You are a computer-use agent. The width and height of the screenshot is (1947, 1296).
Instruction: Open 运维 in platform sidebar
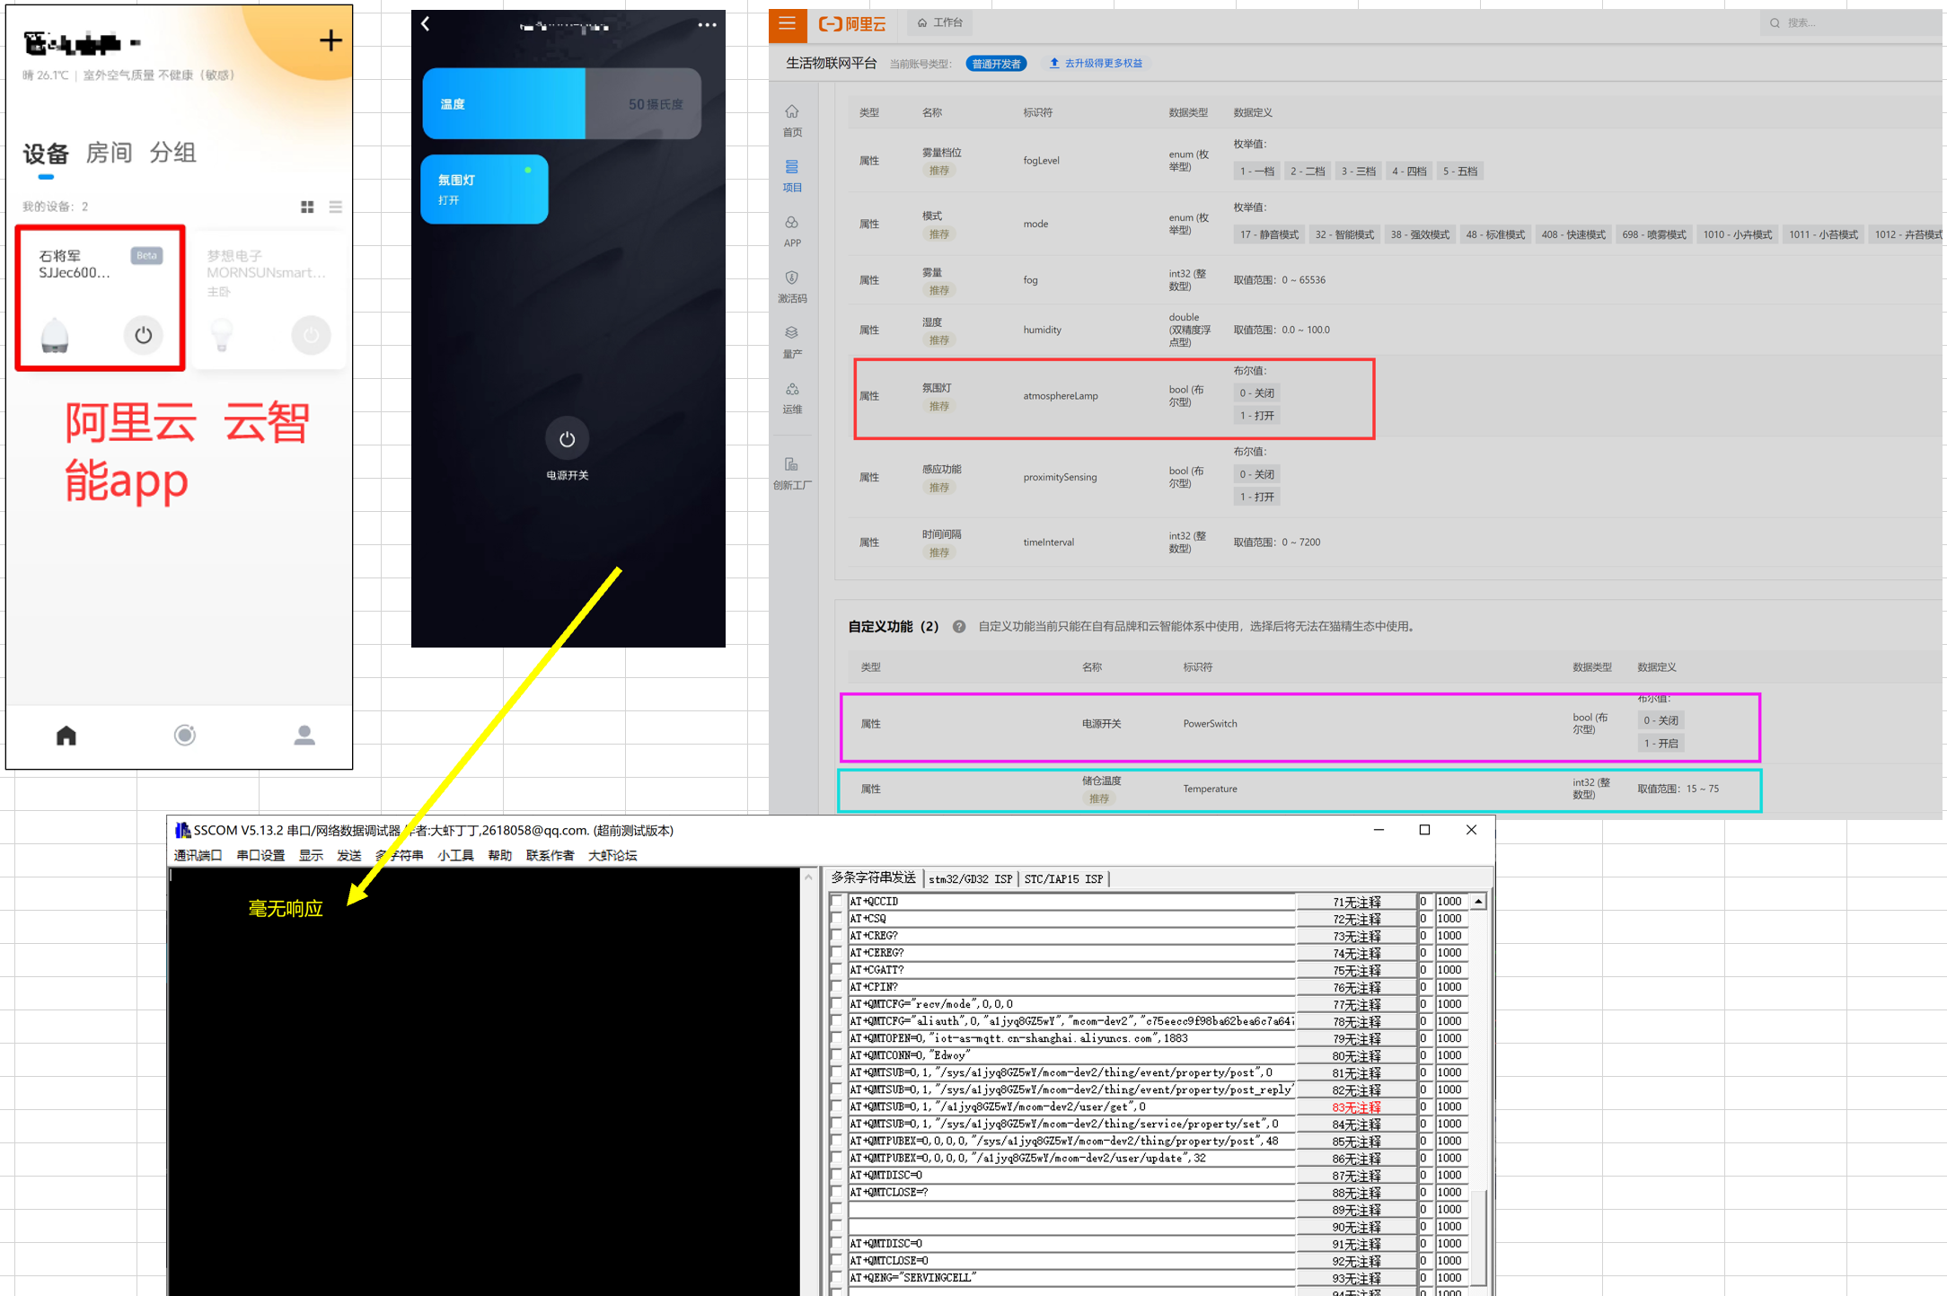(792, 399)
